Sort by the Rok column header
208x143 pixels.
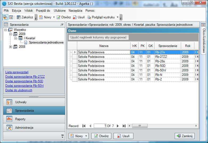(187, 46)
